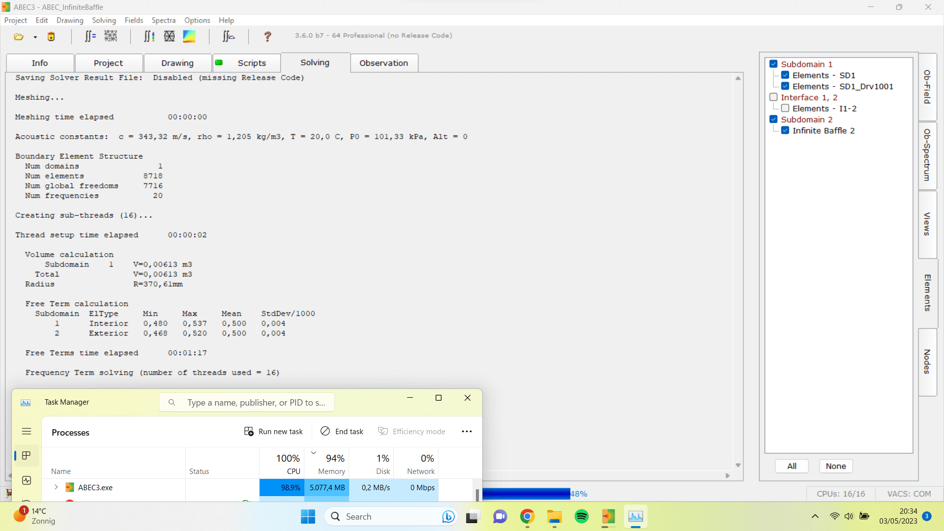
Task: Click the integral with curve spectrum icon
Action: [229, 36]
